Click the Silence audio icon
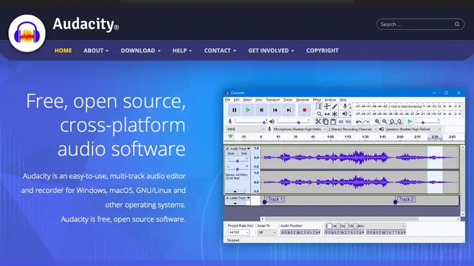The image size is (474, 266). click(x=348, y=122)
